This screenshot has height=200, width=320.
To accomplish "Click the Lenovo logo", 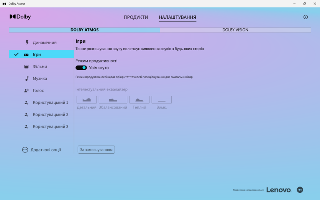I will (x=279, y=190).
